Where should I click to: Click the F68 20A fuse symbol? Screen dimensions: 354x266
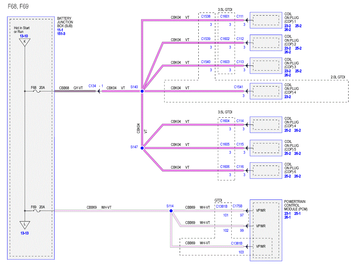(x=37, y=91)
